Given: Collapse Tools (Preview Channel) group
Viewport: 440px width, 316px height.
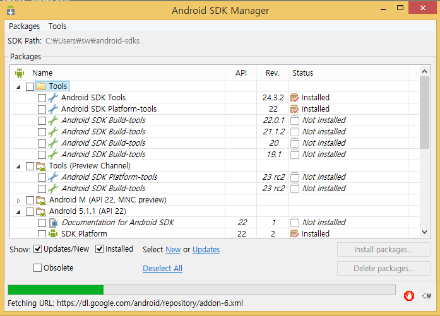Looking at the screenshot, I should tap(18, 167).
